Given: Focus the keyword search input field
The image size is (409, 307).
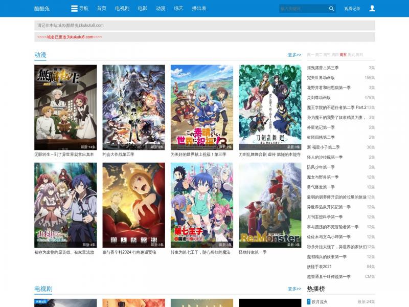Looking at the screenshot, I should pyautogui.click(x=303, y=9).
